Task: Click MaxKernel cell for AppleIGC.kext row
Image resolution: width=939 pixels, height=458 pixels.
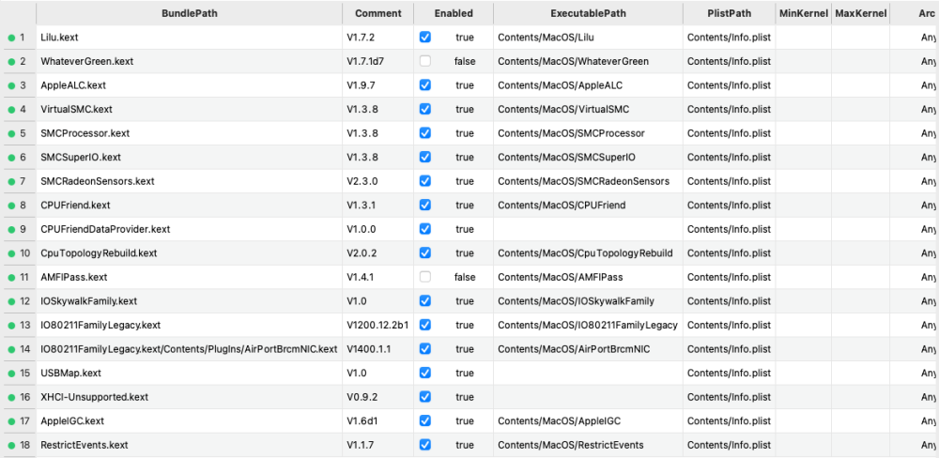Action: click(x=860, y=420)
